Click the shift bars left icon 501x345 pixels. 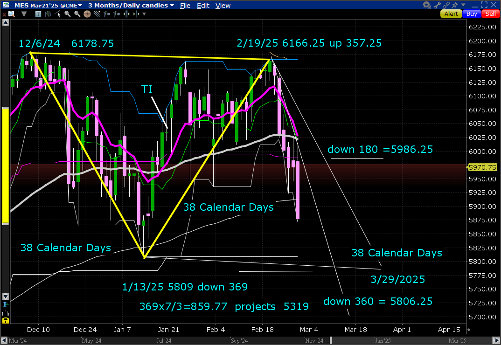pyautogui.click(x=117, y=14)
